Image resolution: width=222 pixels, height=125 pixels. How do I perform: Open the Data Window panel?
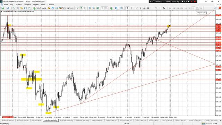click(x=18, y=8)
